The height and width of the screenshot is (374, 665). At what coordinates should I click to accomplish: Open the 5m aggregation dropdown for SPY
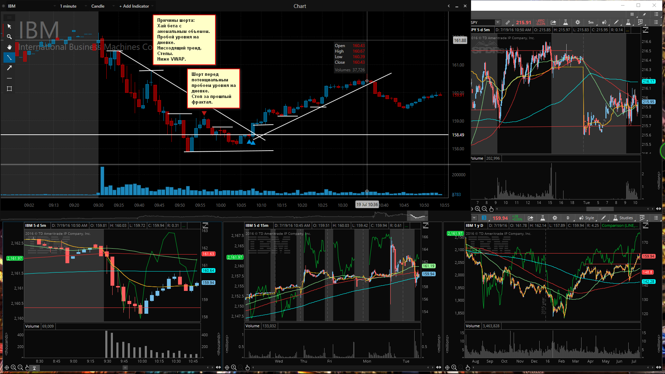[591, 22]
